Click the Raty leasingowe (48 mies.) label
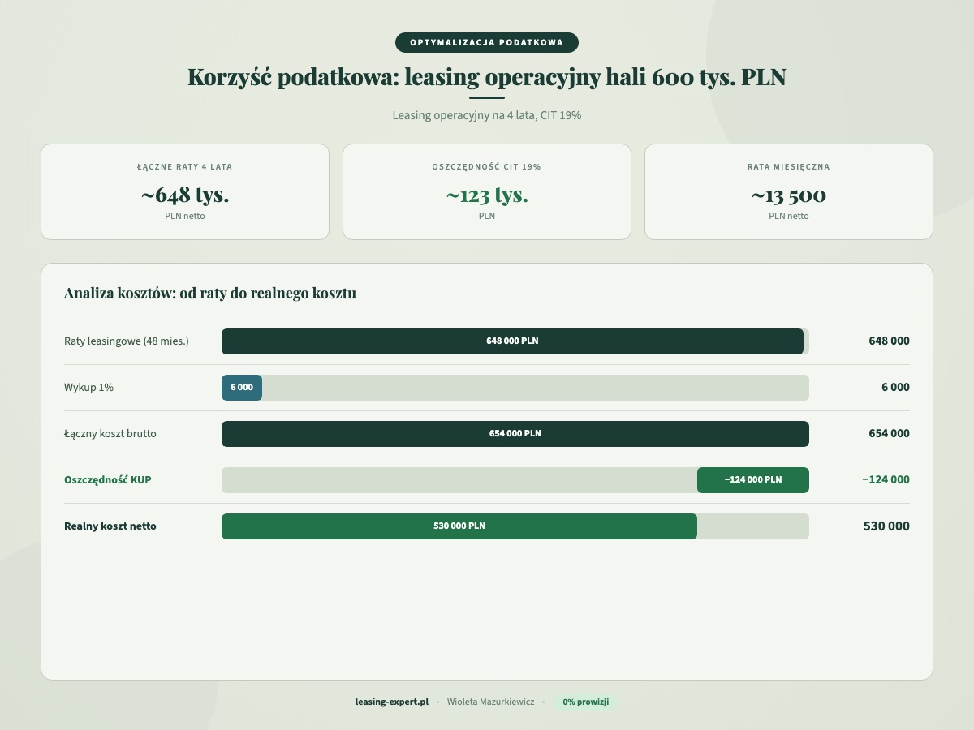Image resolution: width=974 pixels, height=730 pixels. tap(127, 341)
